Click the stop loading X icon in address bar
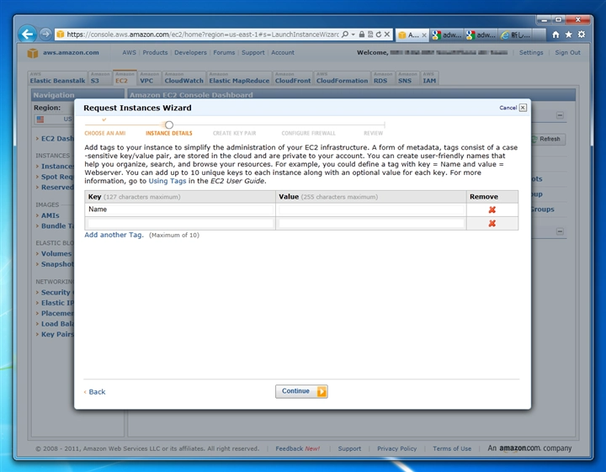This screenshot has height=472, width=606. [387, 34]
